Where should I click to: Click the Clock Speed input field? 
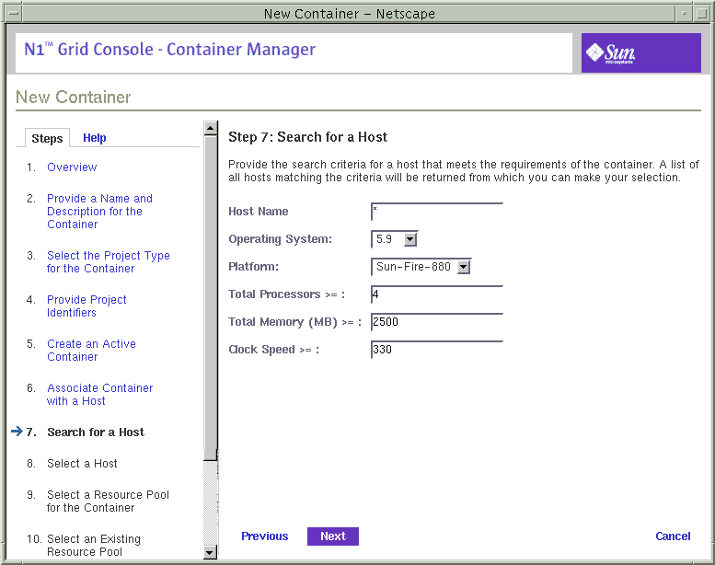click(437, 350)
